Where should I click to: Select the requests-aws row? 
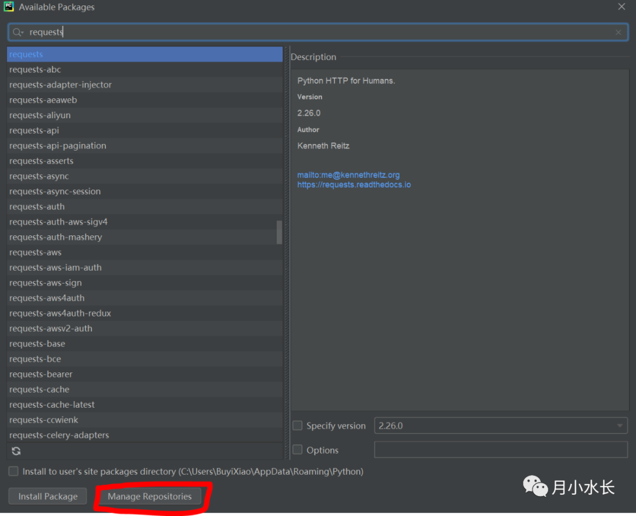pos(145,252)
